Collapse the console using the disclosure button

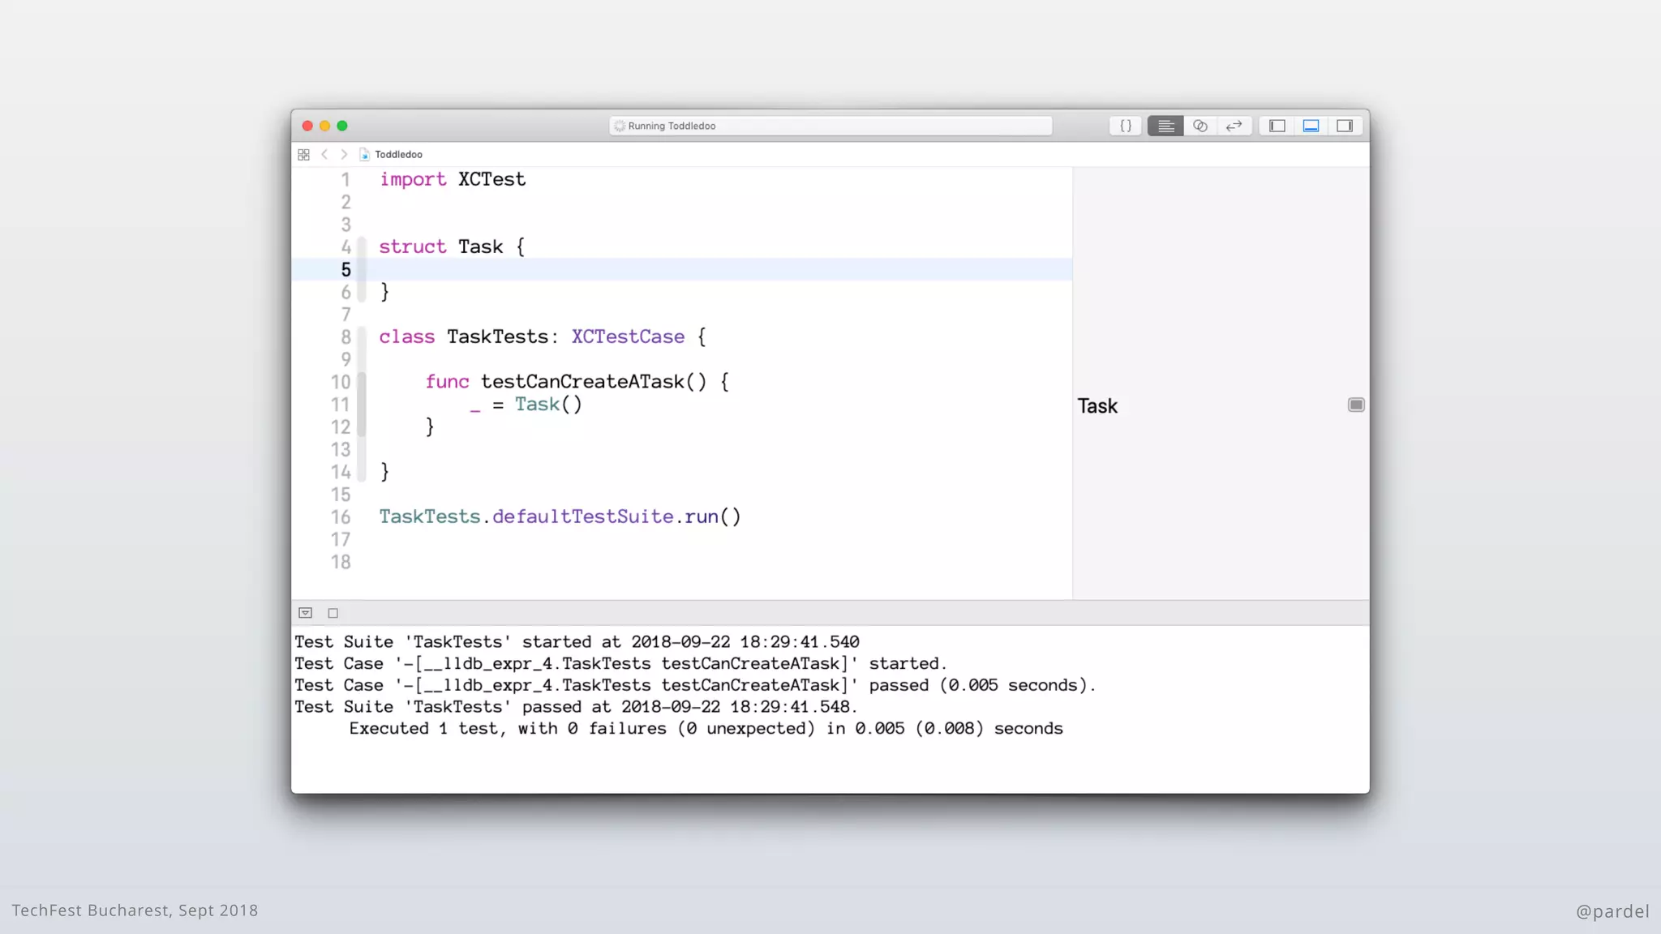point(306,613)
